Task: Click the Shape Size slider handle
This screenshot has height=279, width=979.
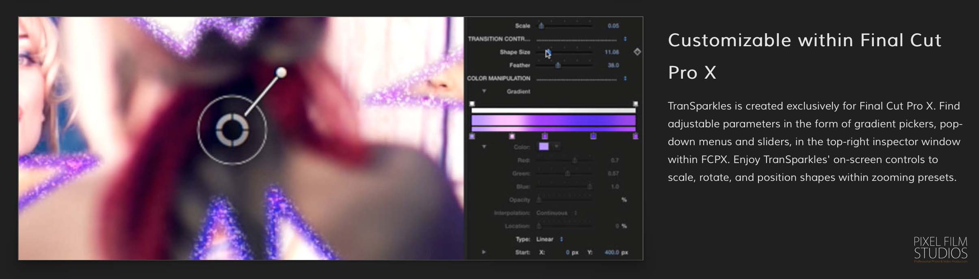Action: [x=548, y=52]
